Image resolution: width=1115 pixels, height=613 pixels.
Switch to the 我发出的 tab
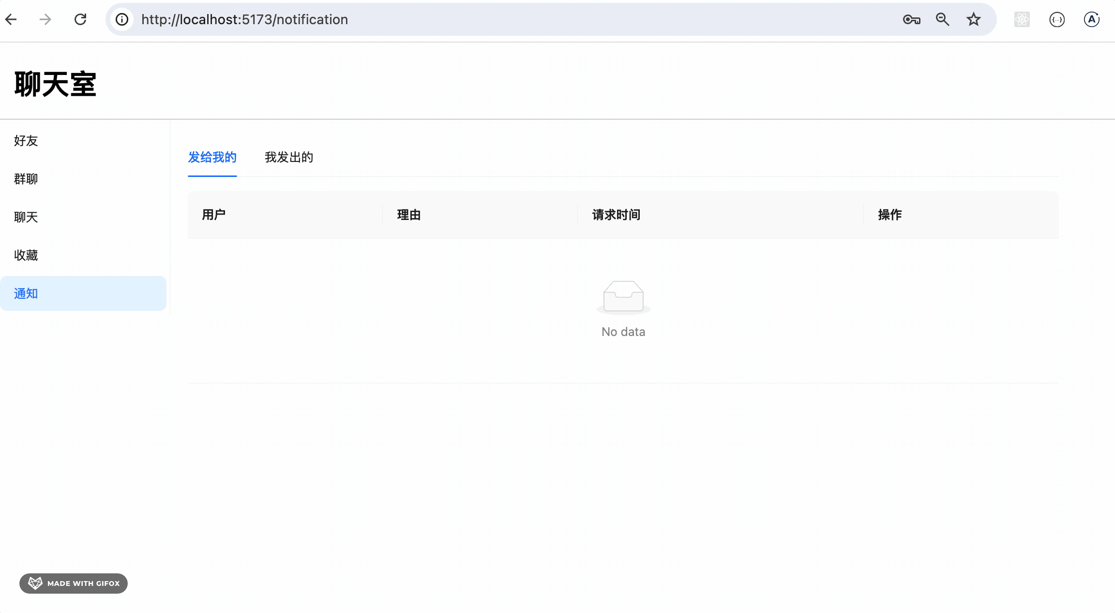[289, 157]
